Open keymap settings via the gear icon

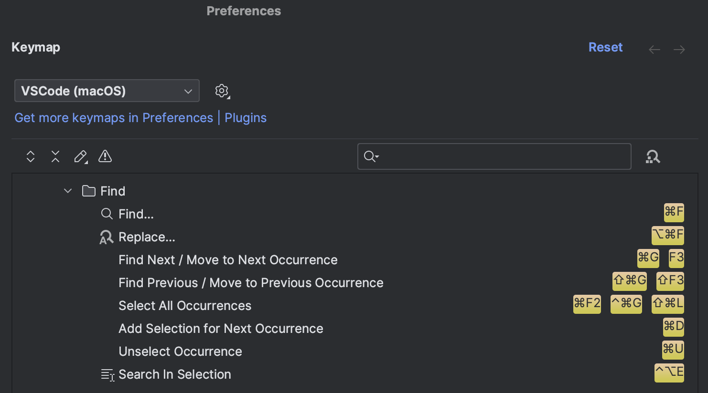point(222,91)
